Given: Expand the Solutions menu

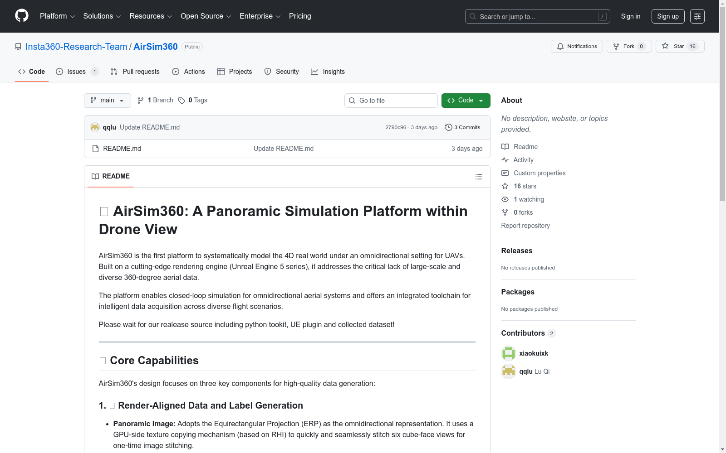Looking at the screenshot, I should pos(102,16).
